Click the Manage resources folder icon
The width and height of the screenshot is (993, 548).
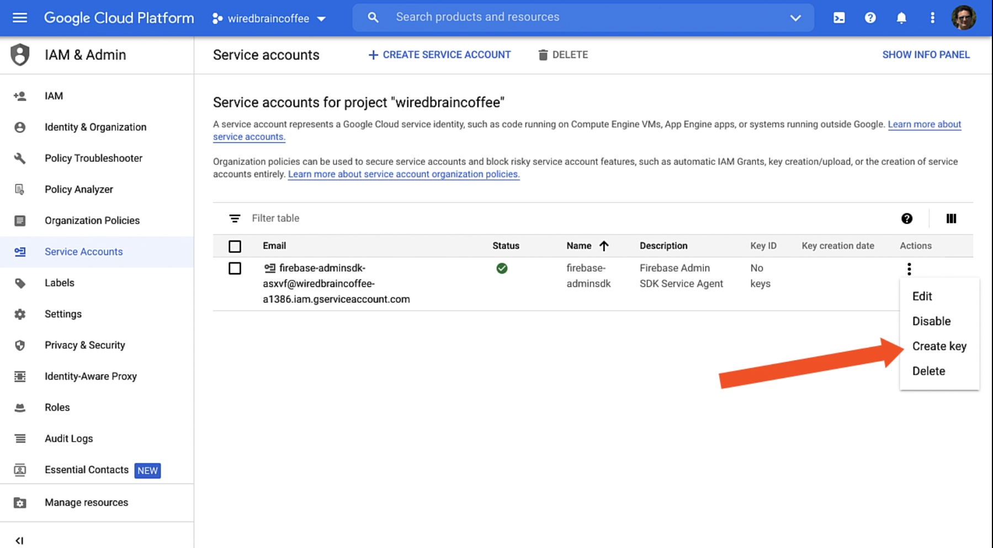(x=20, y=503)
